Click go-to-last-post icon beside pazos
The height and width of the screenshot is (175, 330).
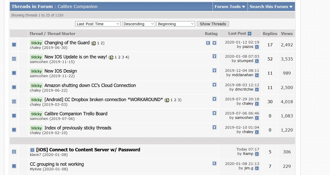pyautogui.click(x=257, y=47)
